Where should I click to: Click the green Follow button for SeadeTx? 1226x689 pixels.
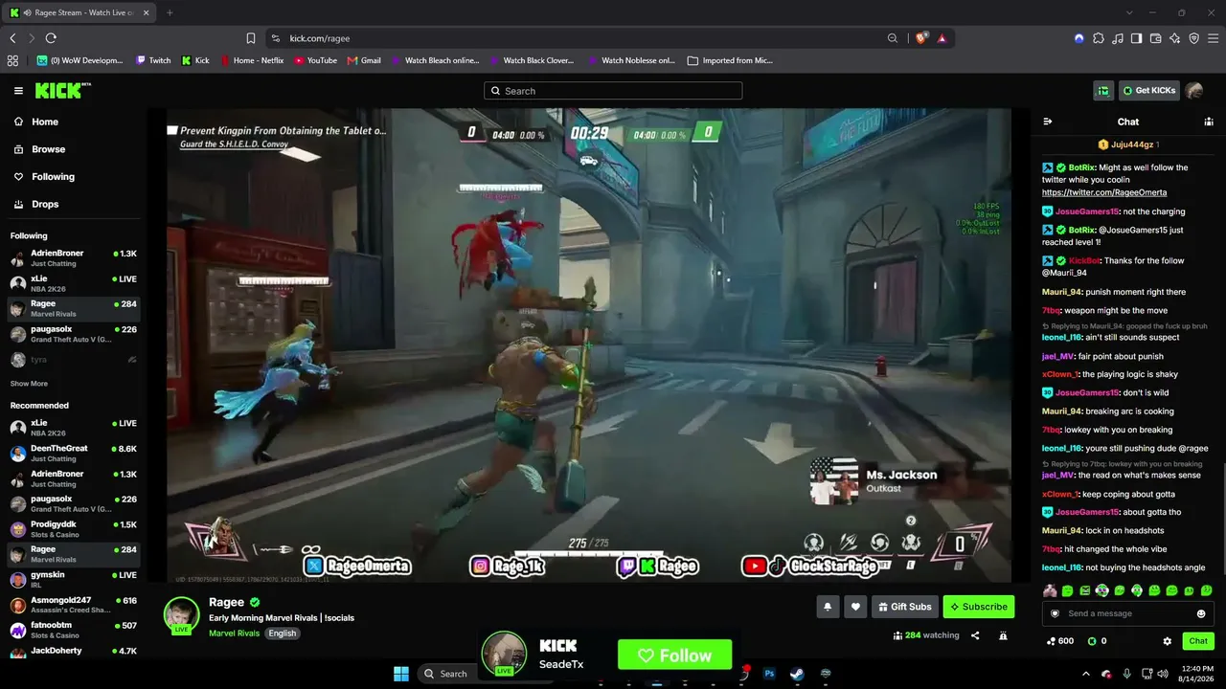[674, 656]
